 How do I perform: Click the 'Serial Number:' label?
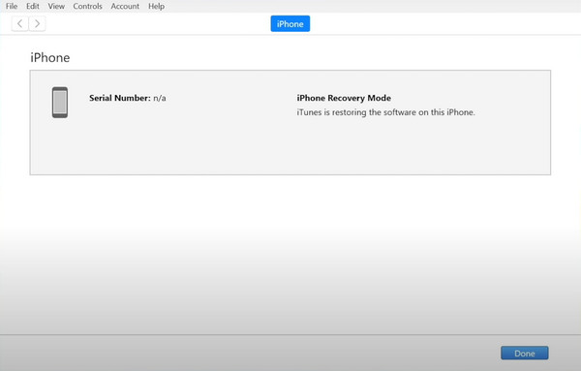tap(120, 98)
